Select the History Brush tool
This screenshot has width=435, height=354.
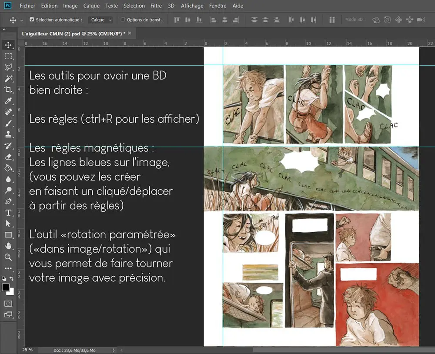(x=8, y=145)
